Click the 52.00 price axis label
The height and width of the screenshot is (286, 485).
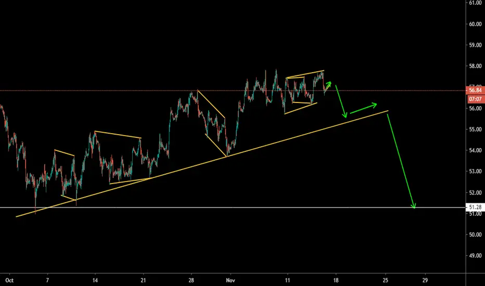475,192
